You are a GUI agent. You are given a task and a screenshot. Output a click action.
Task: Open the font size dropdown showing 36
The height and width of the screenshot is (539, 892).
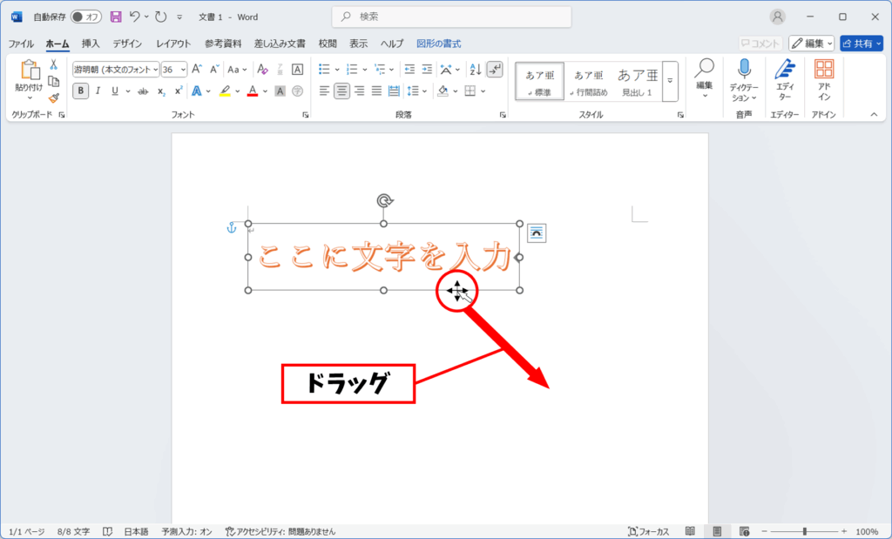pyautogui.click(x=173, y=70)
